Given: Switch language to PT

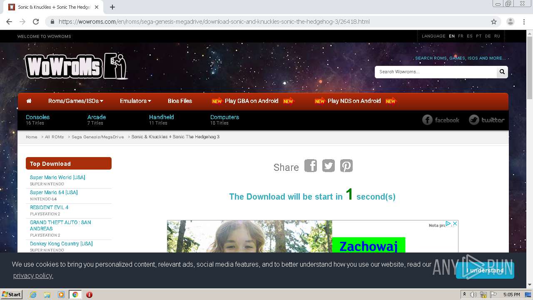Looking at the screenshot, I should pyautogui.click(x=479, y=36).
